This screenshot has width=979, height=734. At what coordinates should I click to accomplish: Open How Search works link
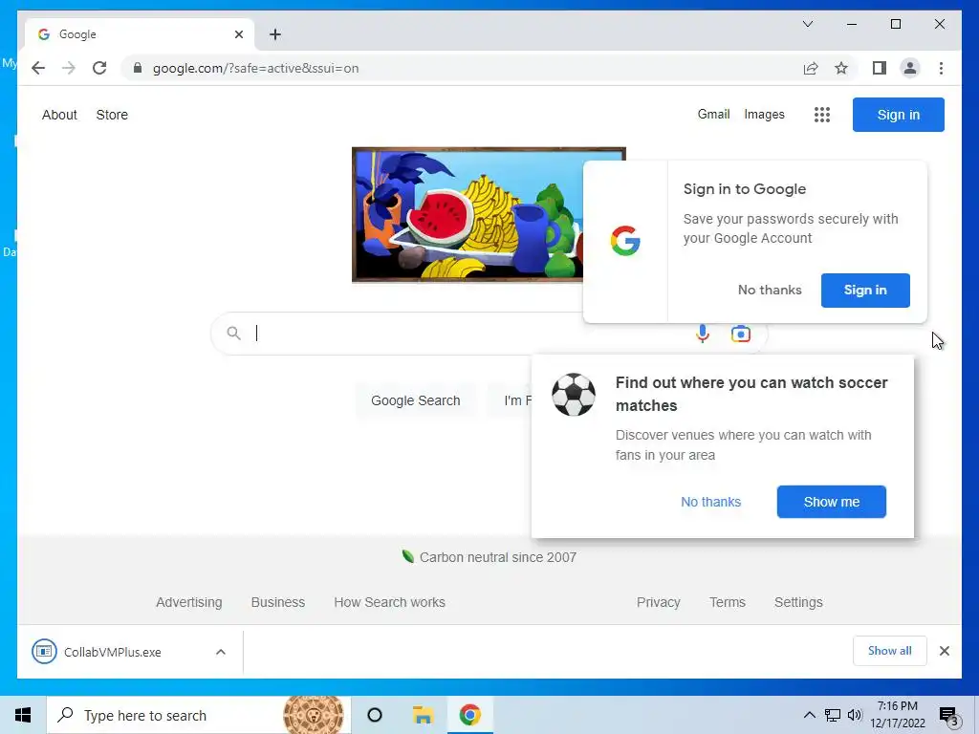pos(390,602)
